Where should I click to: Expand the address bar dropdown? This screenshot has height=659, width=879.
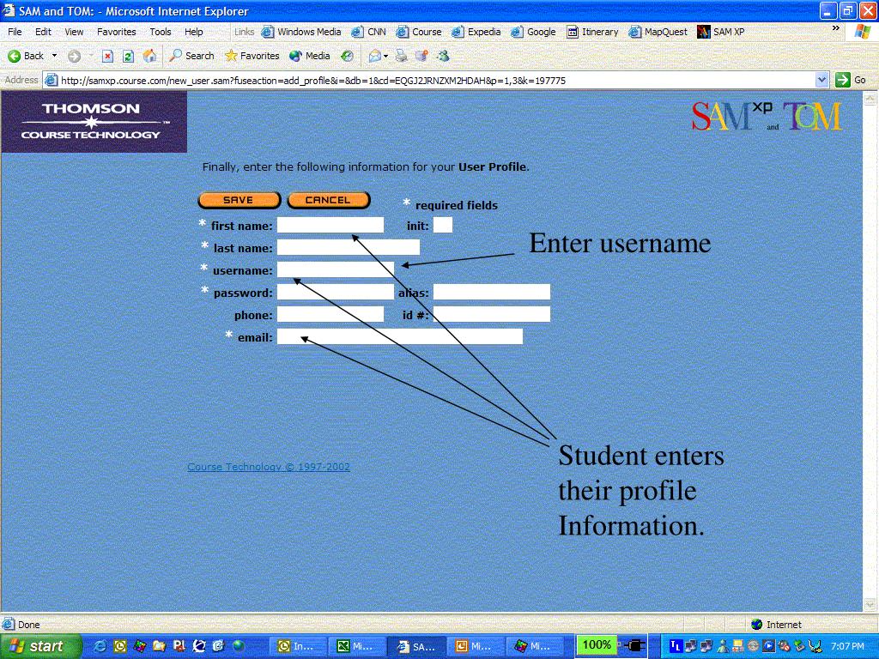821,80
